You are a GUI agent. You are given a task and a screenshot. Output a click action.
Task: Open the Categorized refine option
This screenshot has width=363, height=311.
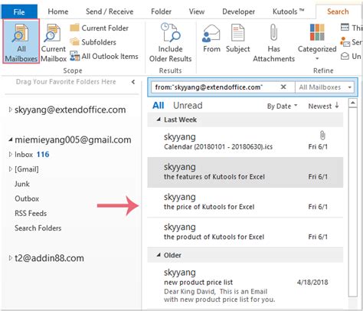(x=317, y=42)
